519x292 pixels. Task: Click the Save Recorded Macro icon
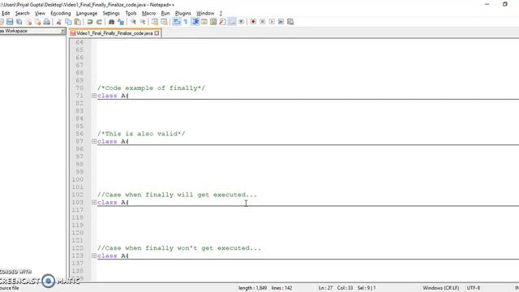(x=290, y=22)
